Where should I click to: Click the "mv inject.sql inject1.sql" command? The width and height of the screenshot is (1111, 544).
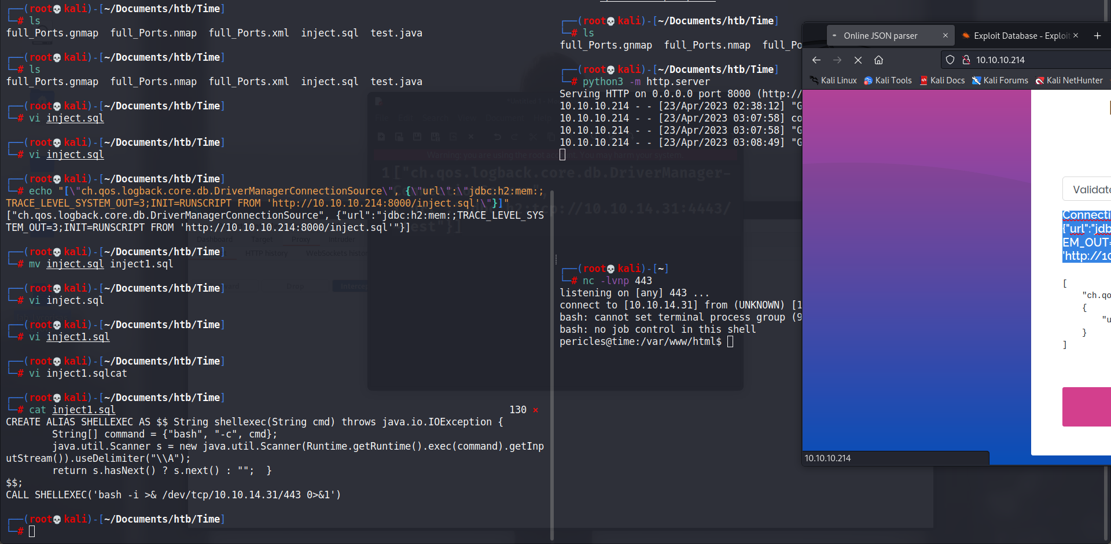pyautogui.click(x=101, y=264)
